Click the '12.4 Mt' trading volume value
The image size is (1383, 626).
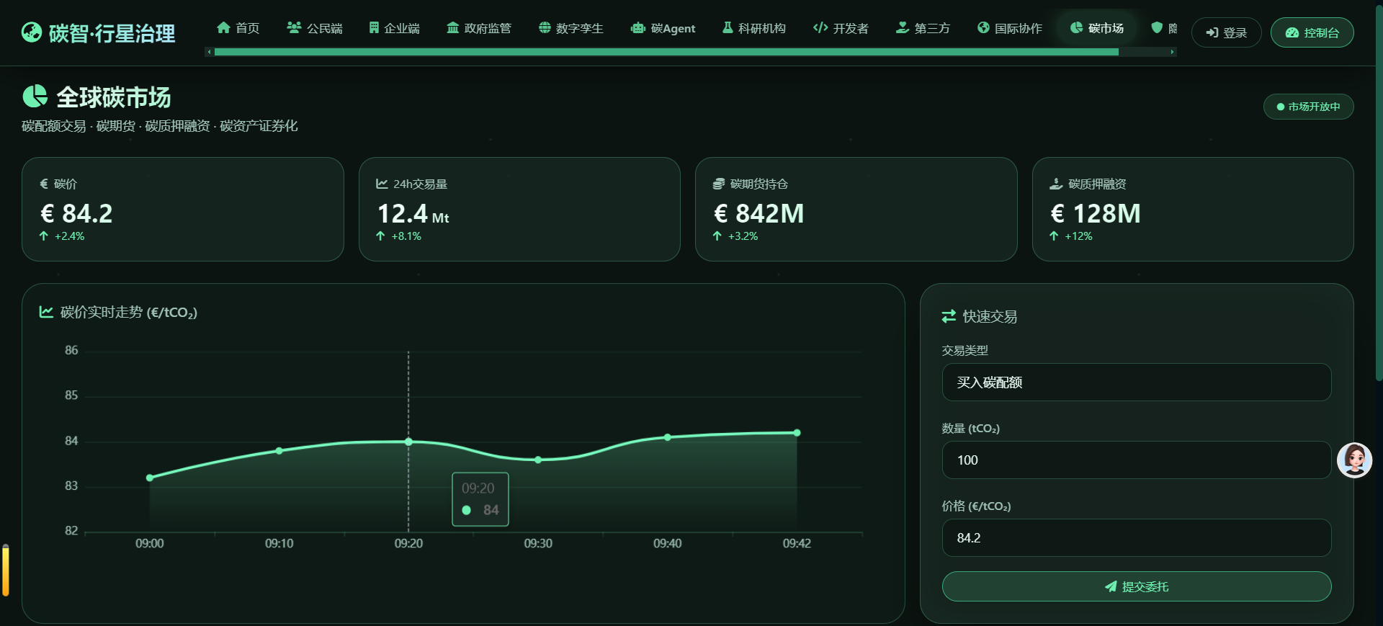click(x=413, y=213)
